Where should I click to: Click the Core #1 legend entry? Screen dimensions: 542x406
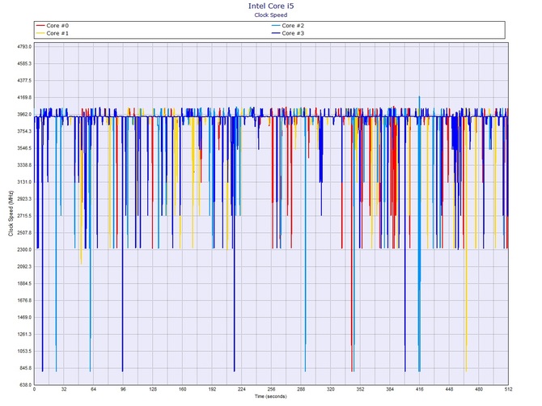coord(53,33)
